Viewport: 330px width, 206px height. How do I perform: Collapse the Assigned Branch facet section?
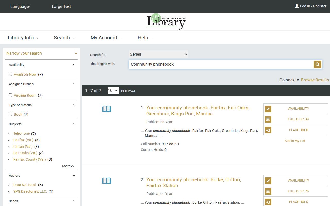(x=74, y=84)
